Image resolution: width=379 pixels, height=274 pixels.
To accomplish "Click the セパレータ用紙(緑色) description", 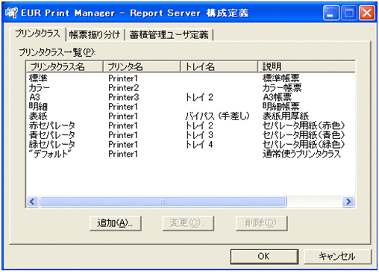I will click(304, 145).
